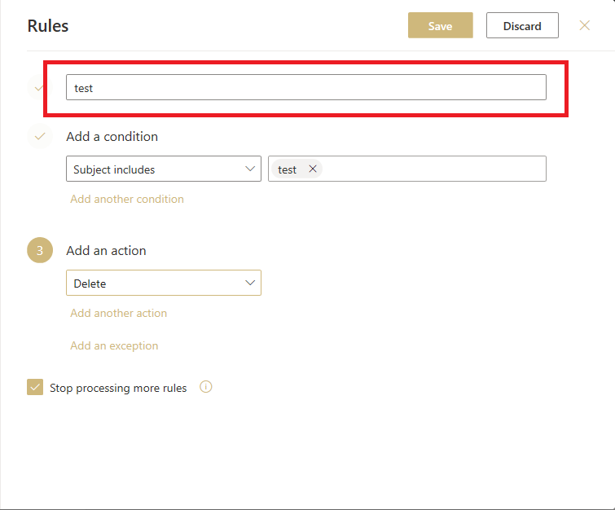Click the checkmark icon beside Add a condition
This screenshot has width=615, height=510.
pos(40,136)
